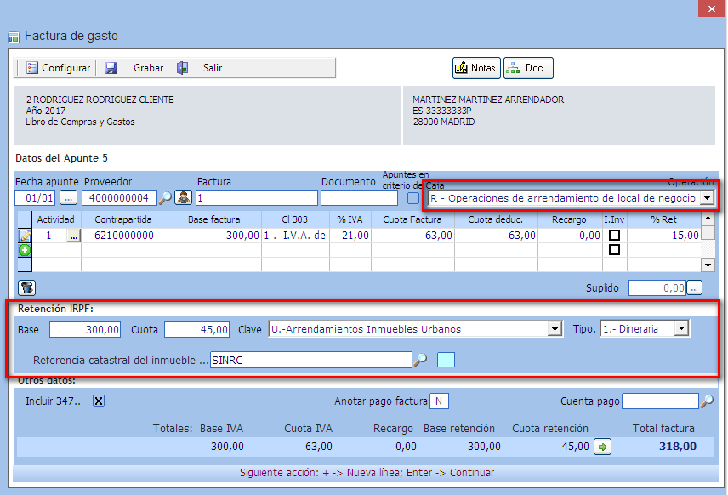Click the Configurar toolbar label
This screenshot has height=495, width=728.
point(66,68)
